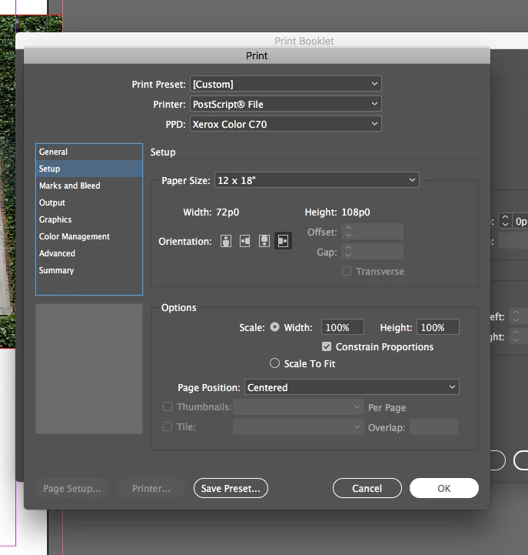Select portrait orientation icon
This screenshot has height=555, width=528.
(x=226, y=241)
